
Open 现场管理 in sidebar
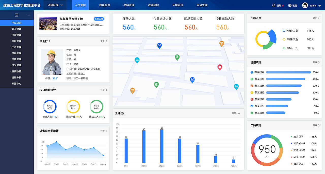17,59
